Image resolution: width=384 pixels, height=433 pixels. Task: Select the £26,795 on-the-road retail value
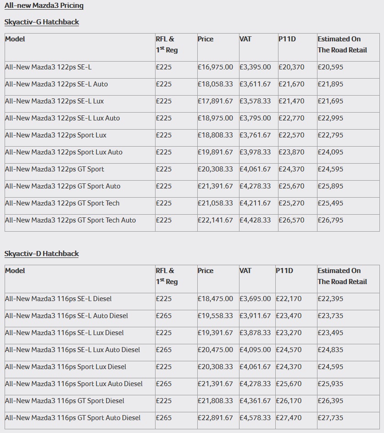tap(330, 220)
